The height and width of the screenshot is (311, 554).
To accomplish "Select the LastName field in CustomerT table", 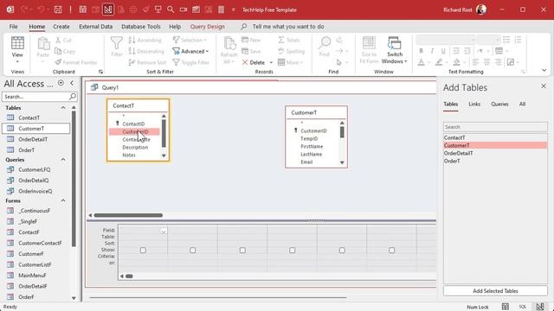I will [312, 154].
